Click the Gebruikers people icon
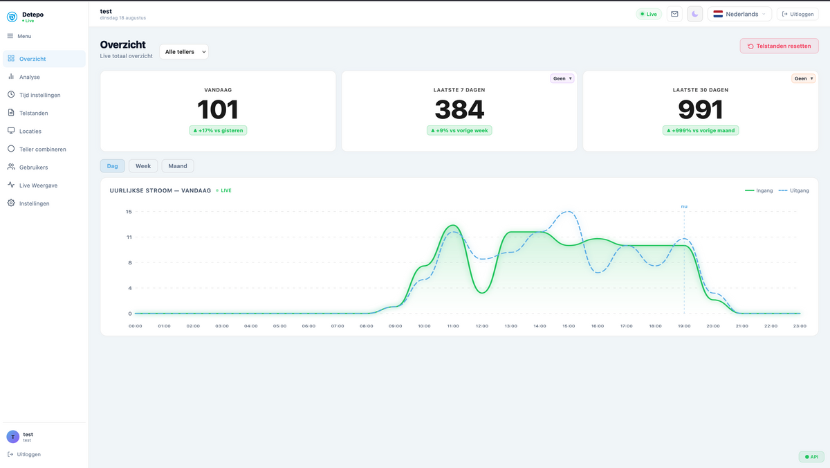Screen dimensions: 830x468 [11, 167]
